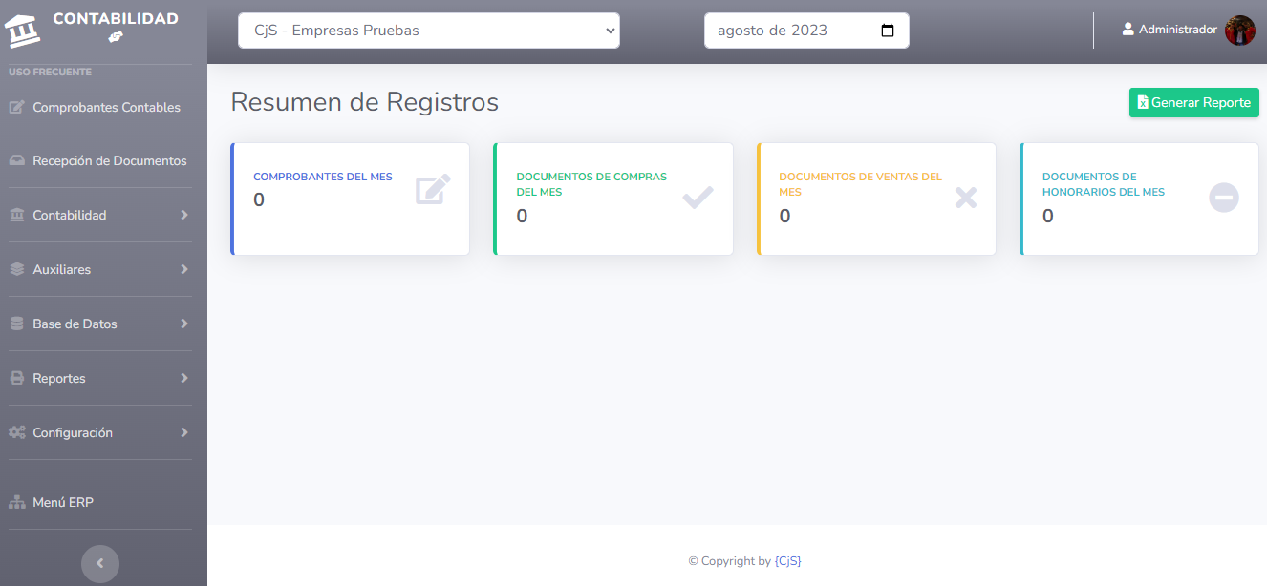
Task: Open the Reportes sidebar menu
Action: (59, 379)
